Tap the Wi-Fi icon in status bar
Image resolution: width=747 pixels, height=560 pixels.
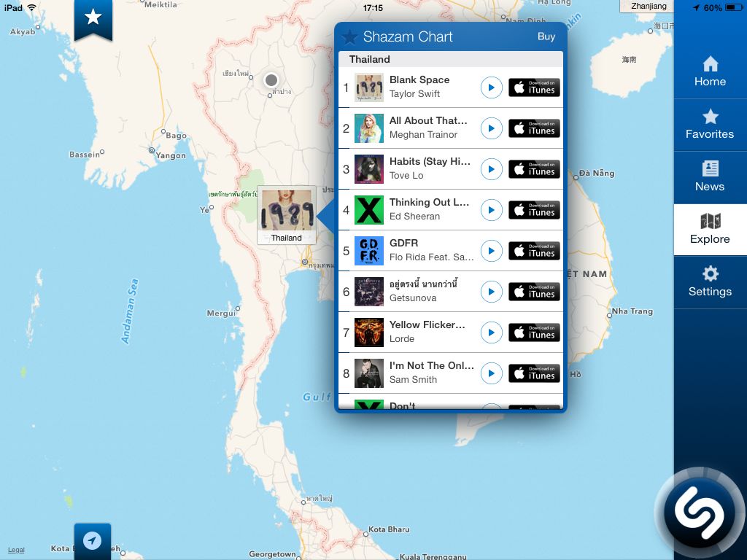(32, 7)
